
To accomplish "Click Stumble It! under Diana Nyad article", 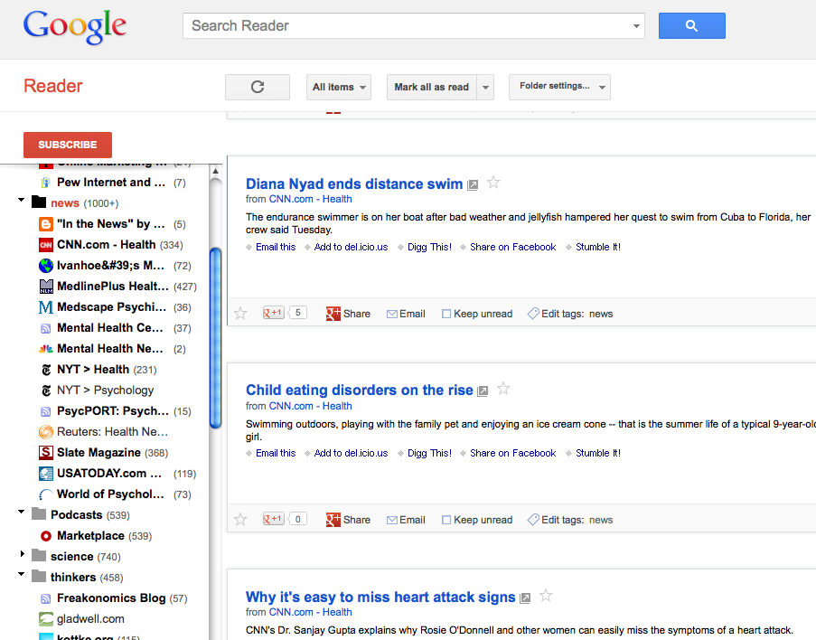I will point(598,247).
